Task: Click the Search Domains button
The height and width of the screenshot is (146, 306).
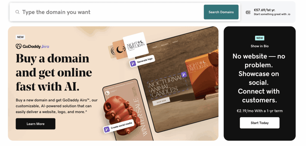Action: tap(221, 12)
